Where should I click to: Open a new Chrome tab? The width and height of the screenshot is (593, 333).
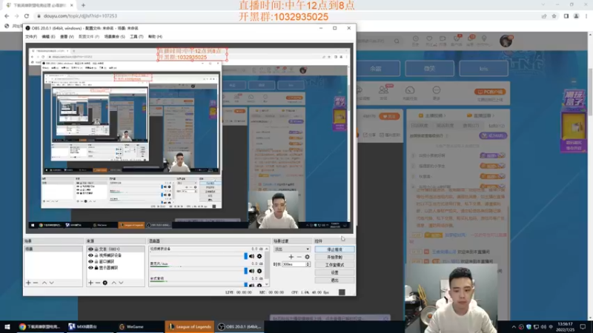(83, 5)
